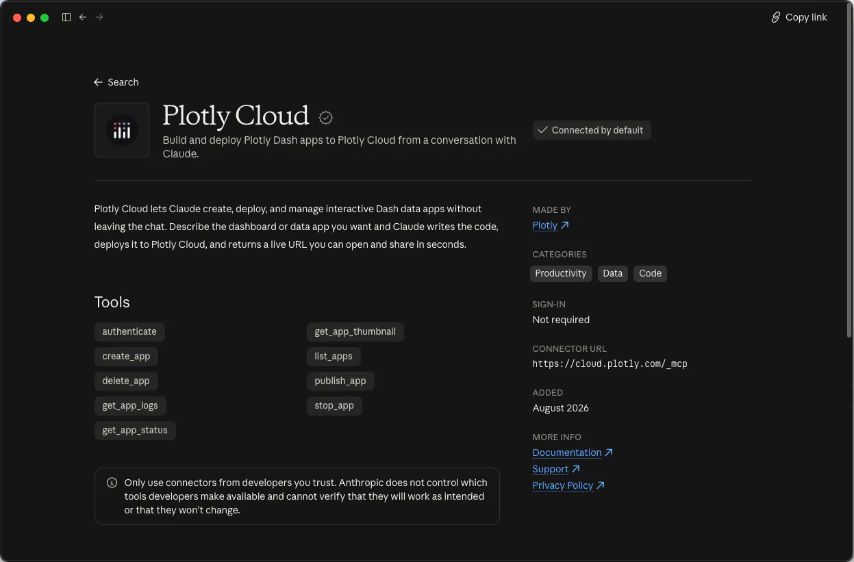Maximize the window with green button
The height and width of the screenshot is (562, 854).
click(x=45, y=17)
